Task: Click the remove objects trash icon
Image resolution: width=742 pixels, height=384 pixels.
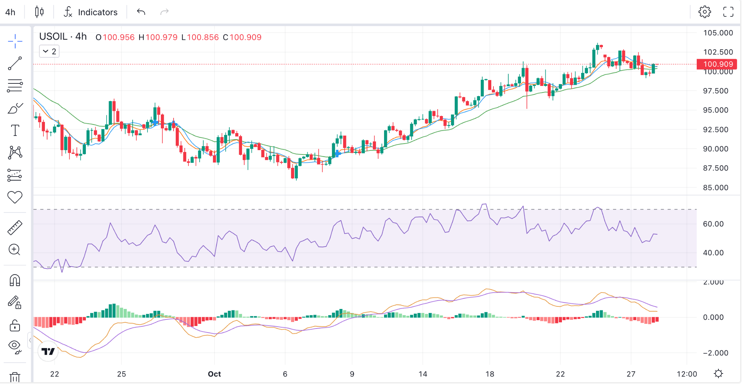Action: click(x=15, y=377)
